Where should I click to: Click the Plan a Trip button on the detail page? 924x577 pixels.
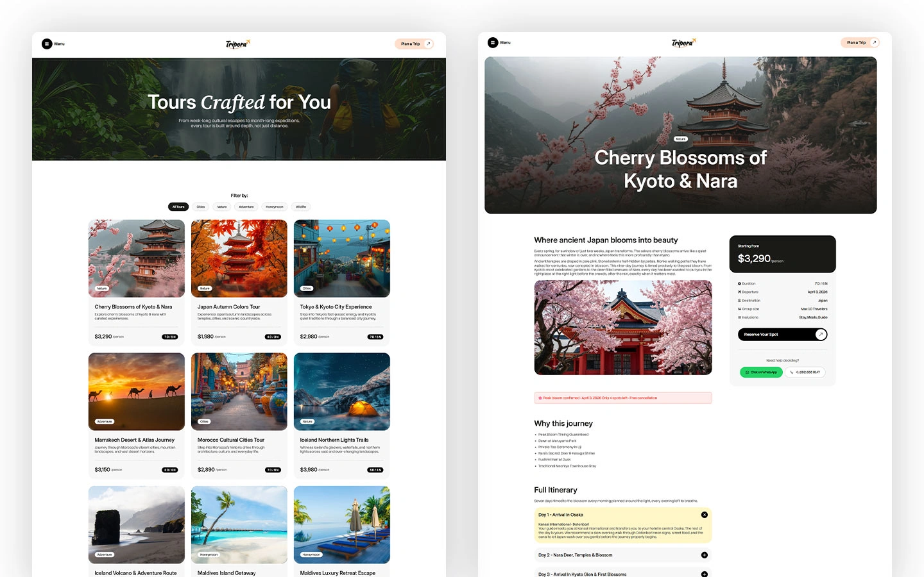click(x=860, y=42)
